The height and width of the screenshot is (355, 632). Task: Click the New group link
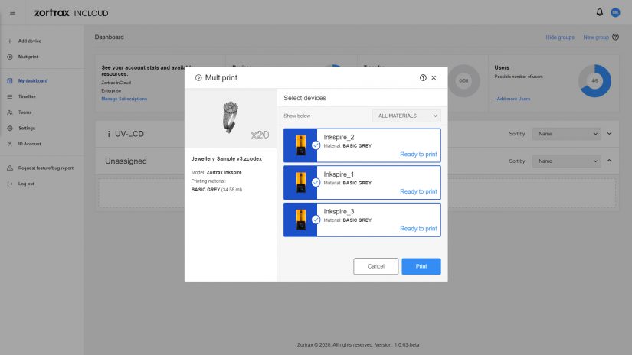(x=596, y=37)
